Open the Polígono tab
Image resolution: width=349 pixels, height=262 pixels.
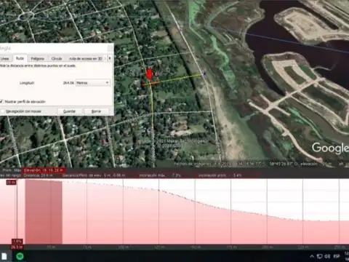(37, 58)
